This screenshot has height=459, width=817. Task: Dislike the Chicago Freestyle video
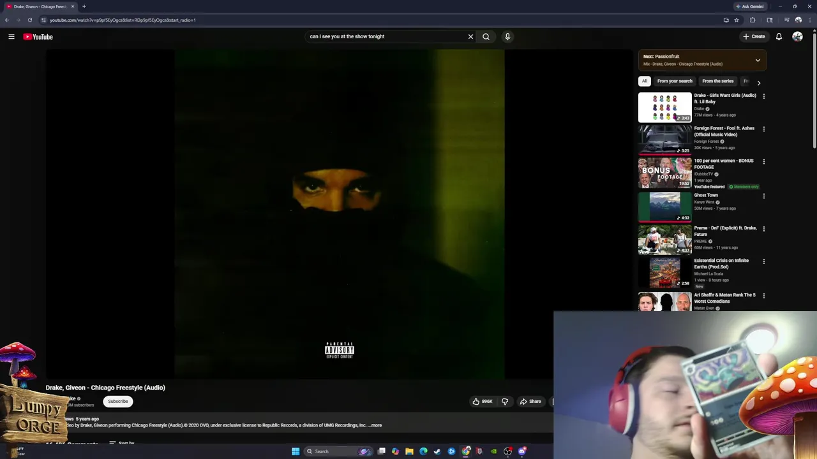point(505,401)
